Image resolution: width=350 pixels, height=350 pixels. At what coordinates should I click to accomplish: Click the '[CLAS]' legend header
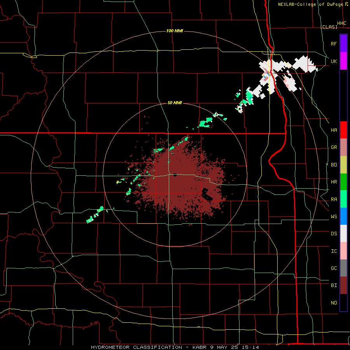329,27
